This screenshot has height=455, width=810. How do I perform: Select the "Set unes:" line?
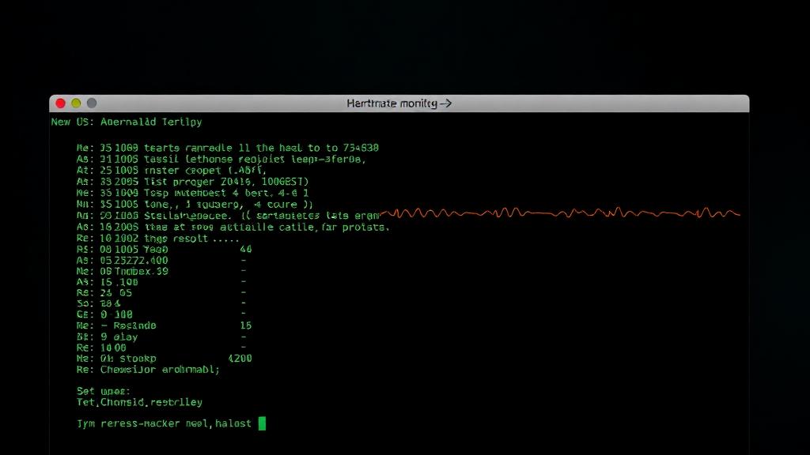pos(104,391)
